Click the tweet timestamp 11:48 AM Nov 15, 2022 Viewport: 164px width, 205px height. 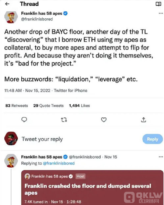27,91
